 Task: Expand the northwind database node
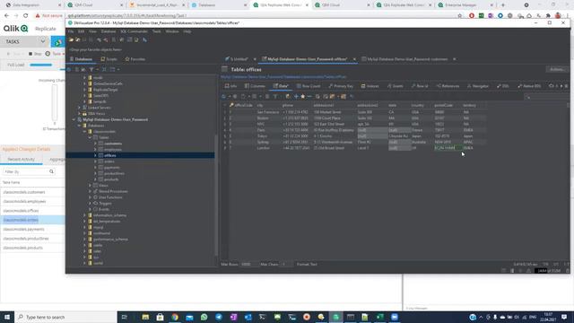(84, 233)
